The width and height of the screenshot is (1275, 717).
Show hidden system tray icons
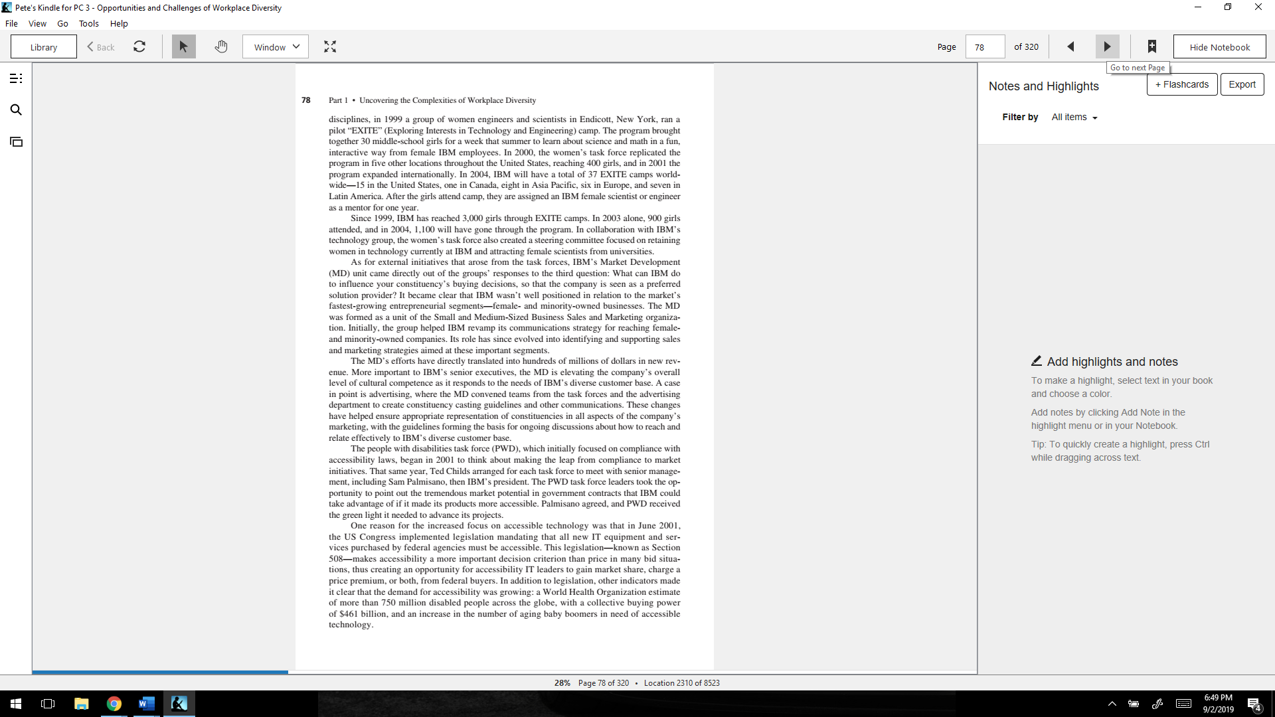[1112, 704]
